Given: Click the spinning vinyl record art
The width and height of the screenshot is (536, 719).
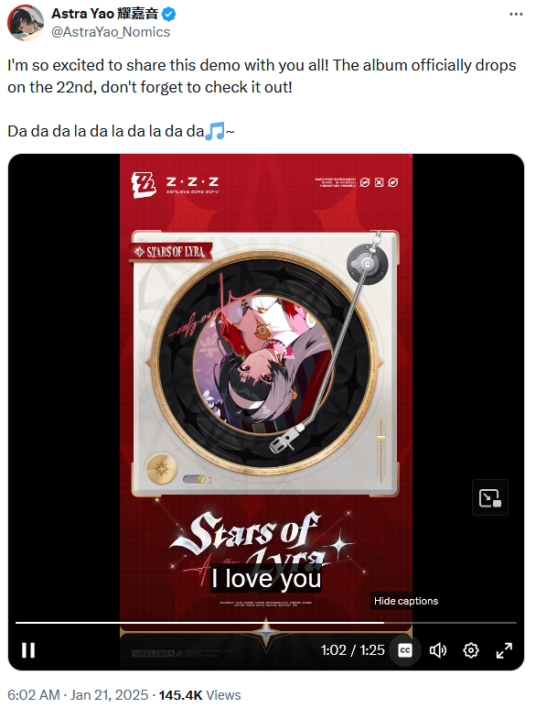Looking at the screenshot, I should tap(264, 363).
